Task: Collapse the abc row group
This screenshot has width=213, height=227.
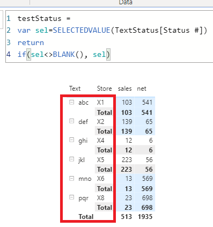Action: [x=71, y=102]
